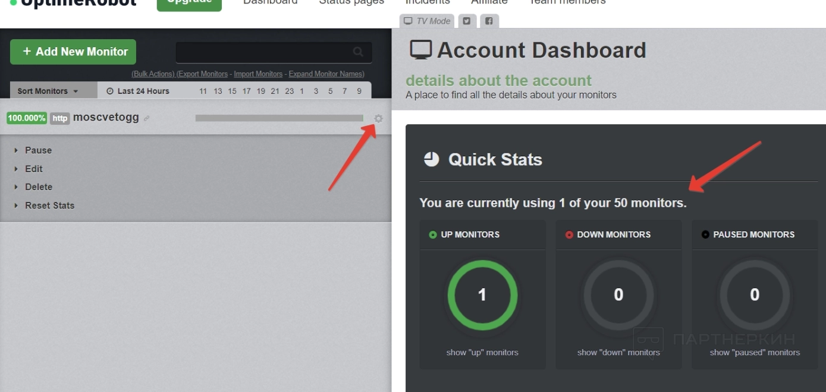Image resolution: width=826 pixels, height=392 pixels.
Task: Click the DOWN MONITORS header text
Action: point(614,235)
